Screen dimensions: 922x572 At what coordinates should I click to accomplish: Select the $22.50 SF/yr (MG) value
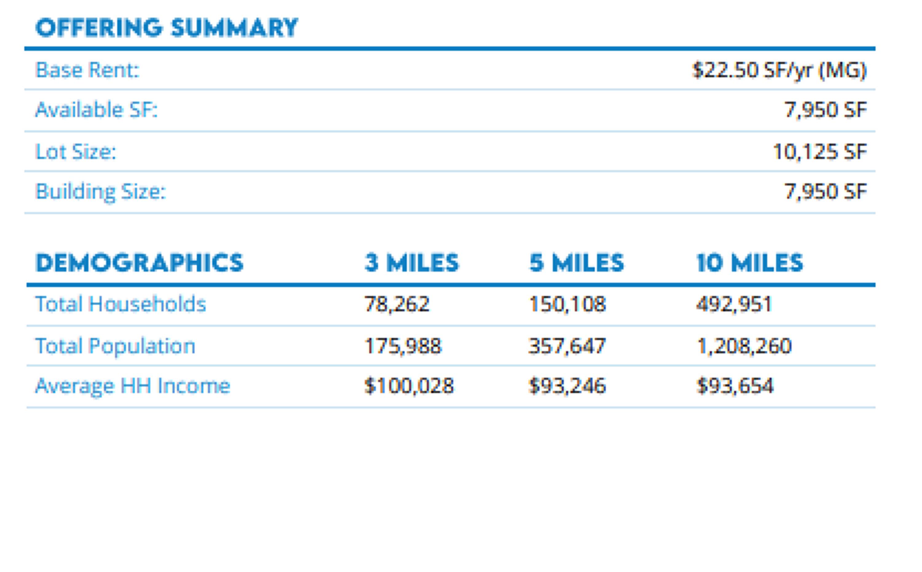point(779,70)
